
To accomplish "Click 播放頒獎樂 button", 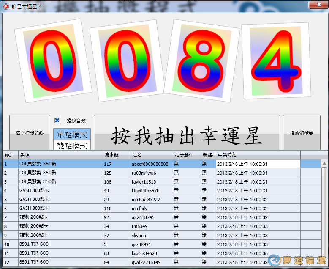I will [x=302, y=133].
